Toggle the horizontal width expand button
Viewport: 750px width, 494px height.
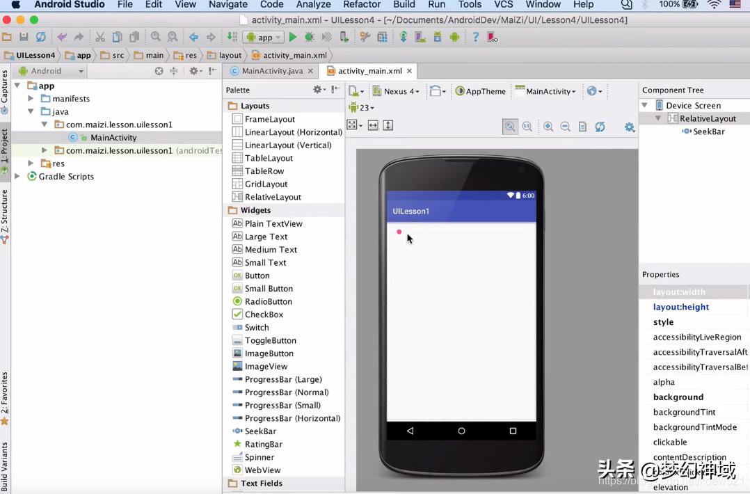(x=373, y=125)
